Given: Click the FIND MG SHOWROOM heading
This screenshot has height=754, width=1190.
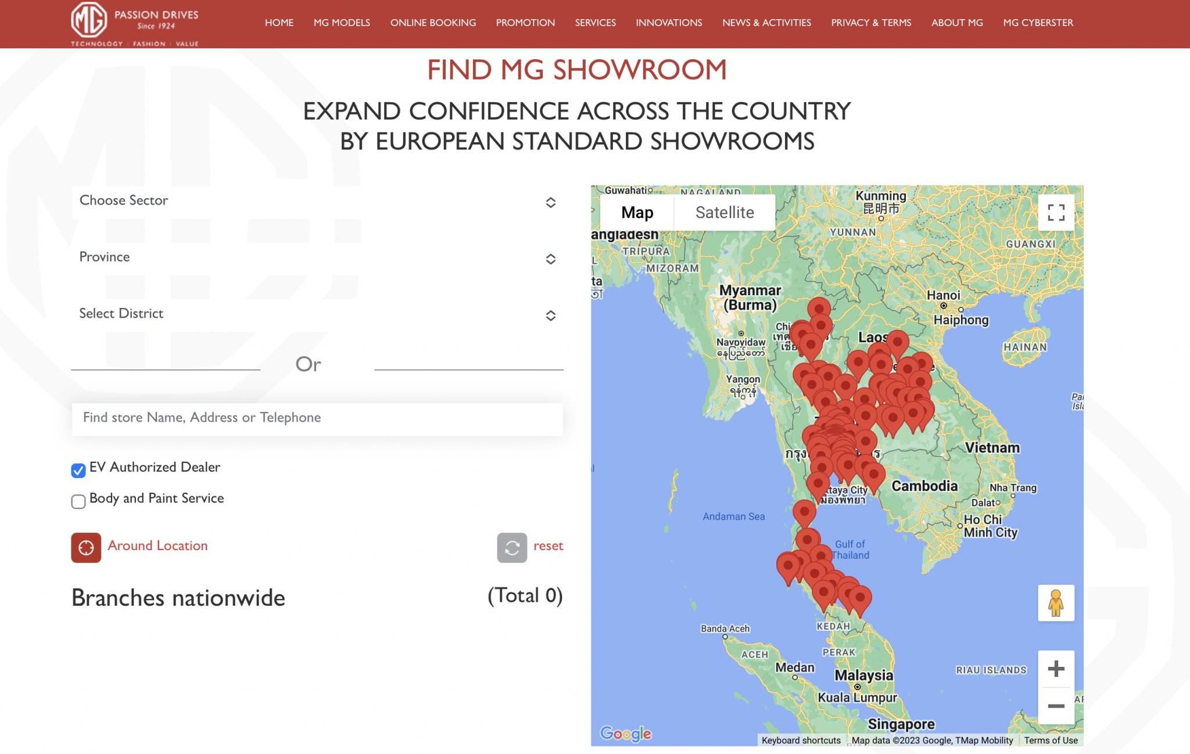Looking at the screenshot, I should (x=577, y=70).
